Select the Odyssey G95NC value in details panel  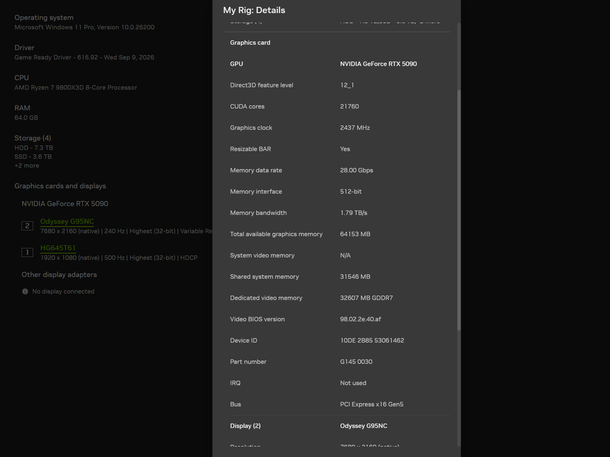click(x=364, y=426)
